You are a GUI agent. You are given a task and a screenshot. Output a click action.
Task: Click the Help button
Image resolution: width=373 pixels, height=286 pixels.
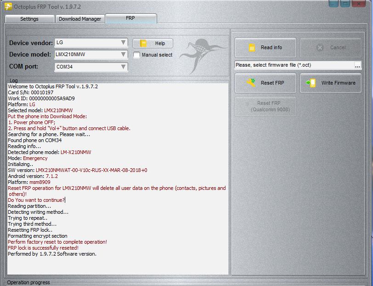pos(153,43)
